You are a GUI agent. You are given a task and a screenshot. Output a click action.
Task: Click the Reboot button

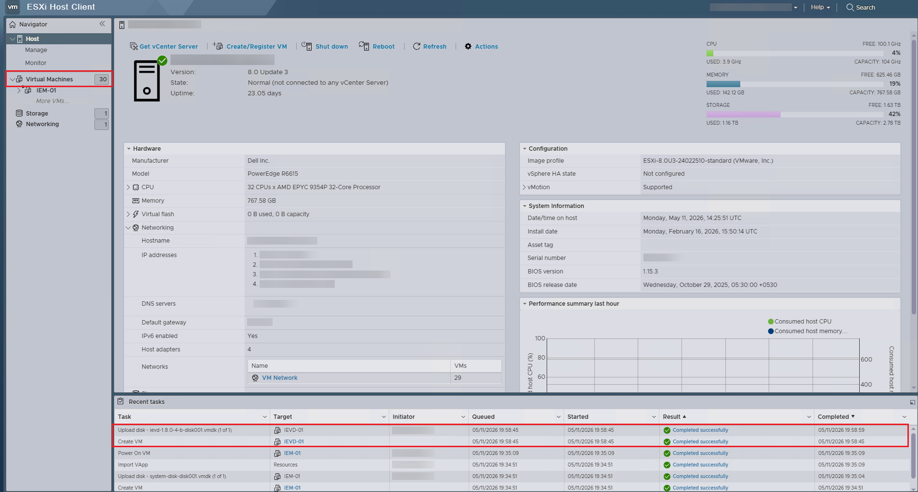point(377,46)
